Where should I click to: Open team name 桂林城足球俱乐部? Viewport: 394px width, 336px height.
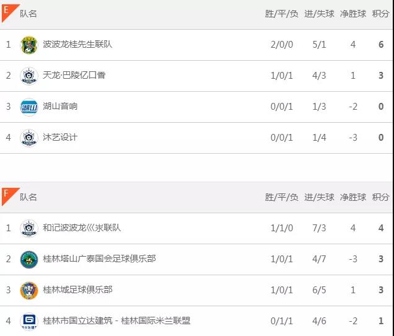coord(77,290)
